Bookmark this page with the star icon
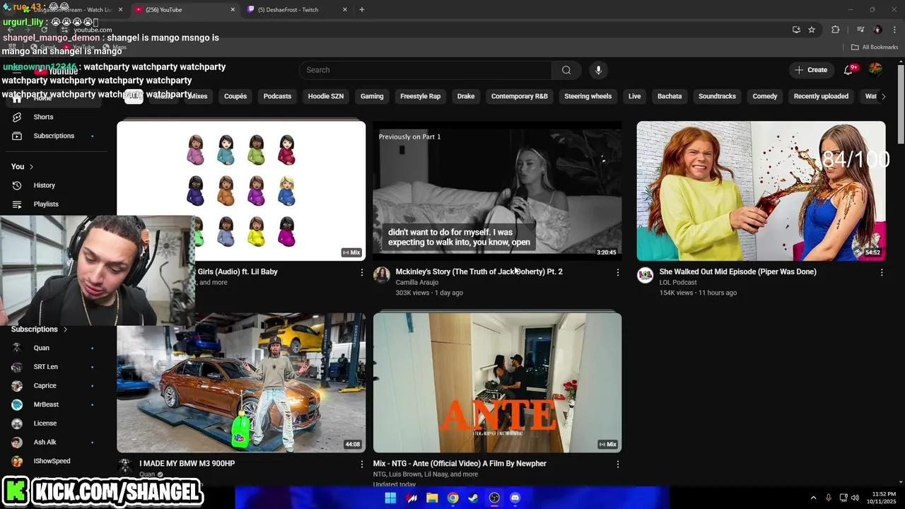The image size is (905, 509). pos(812,30)
